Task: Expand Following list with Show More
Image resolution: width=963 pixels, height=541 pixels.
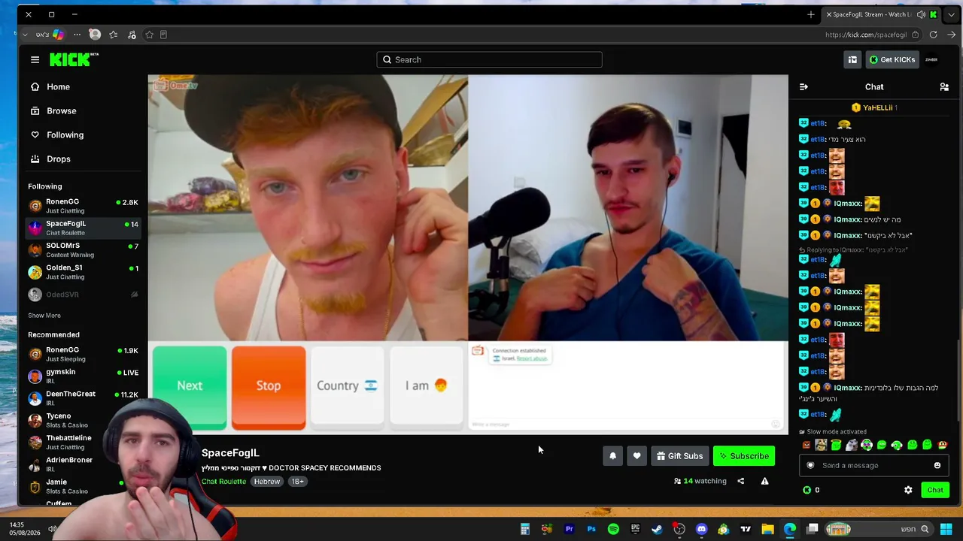Action: coord(44,316)
